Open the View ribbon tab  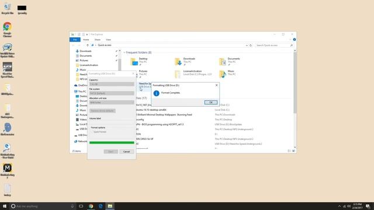coord(108,40)
